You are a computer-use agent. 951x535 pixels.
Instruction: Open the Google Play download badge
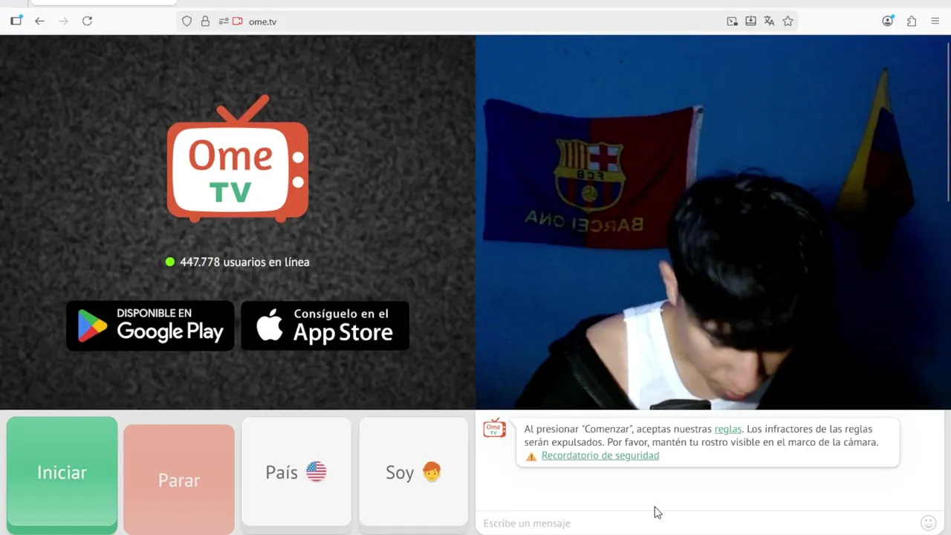[x=150, y=325]
